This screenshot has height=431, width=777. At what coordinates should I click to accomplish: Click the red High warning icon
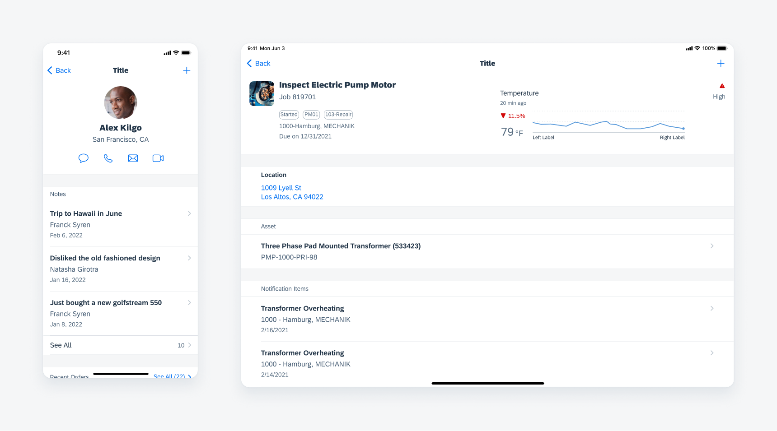[722, 86]
